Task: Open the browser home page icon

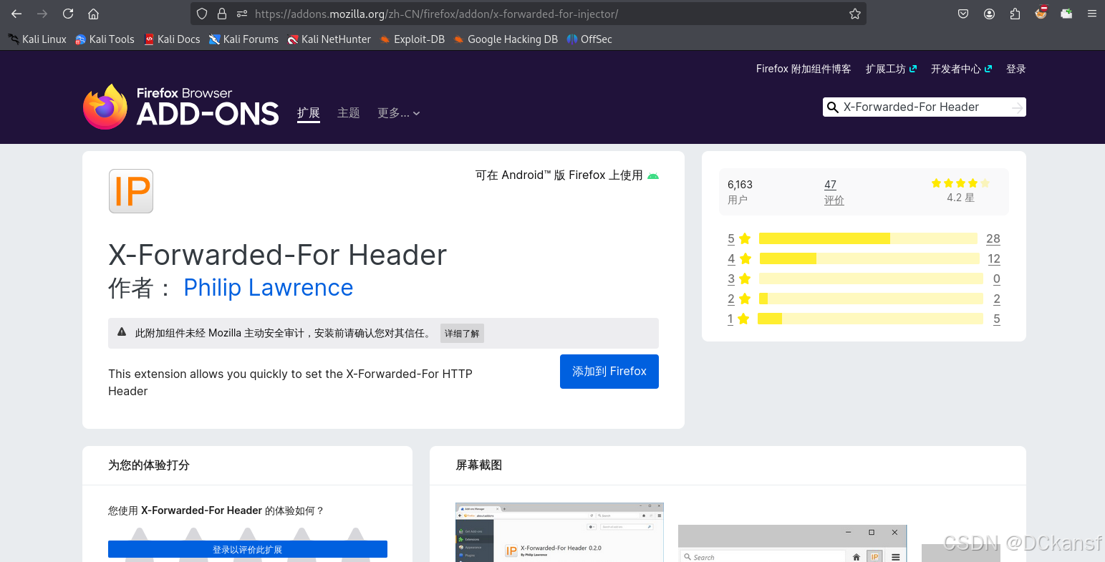Action: [93, 14]
